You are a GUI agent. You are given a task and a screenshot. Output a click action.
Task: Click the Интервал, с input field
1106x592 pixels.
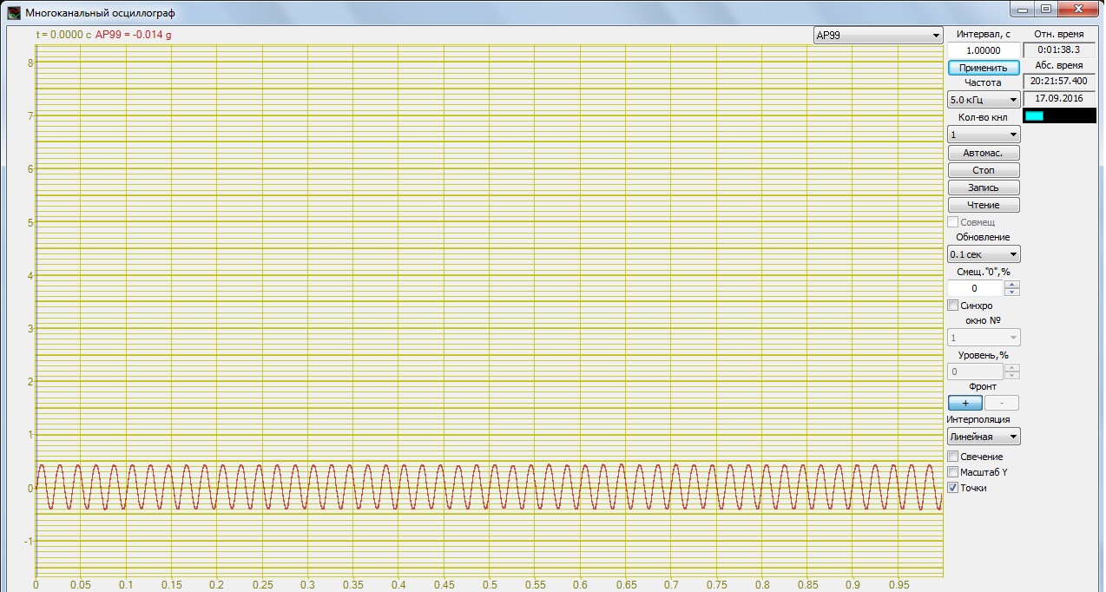click(984, 51)
